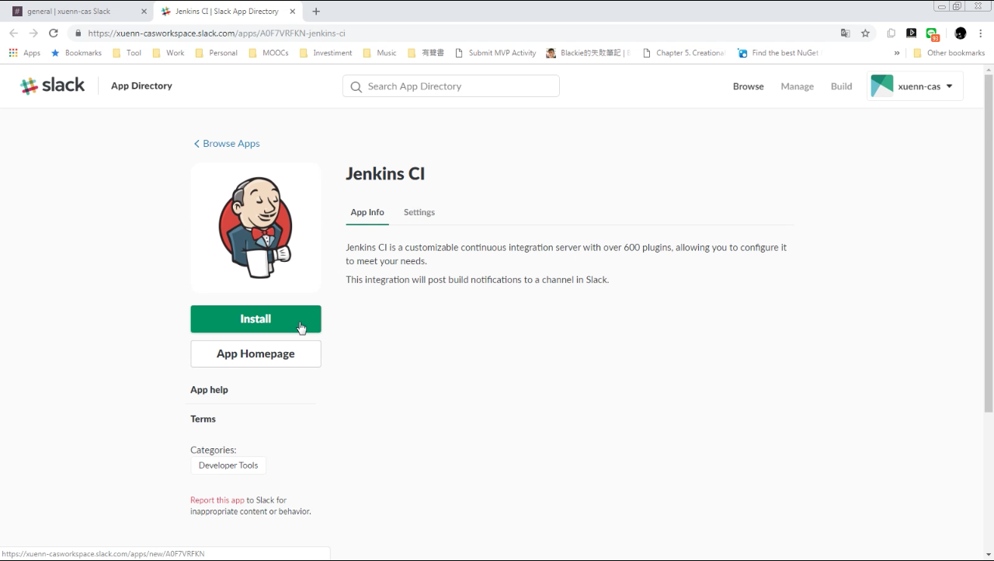This screenshot has height=561, width=994.
Task: Click the site lock icon in address bar
Action: pyautogui.click(x=78, y=33)
